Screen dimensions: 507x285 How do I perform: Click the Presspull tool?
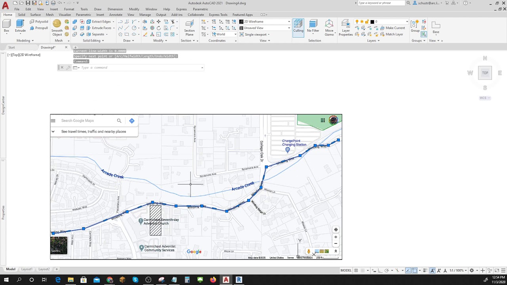pos(39,28)
